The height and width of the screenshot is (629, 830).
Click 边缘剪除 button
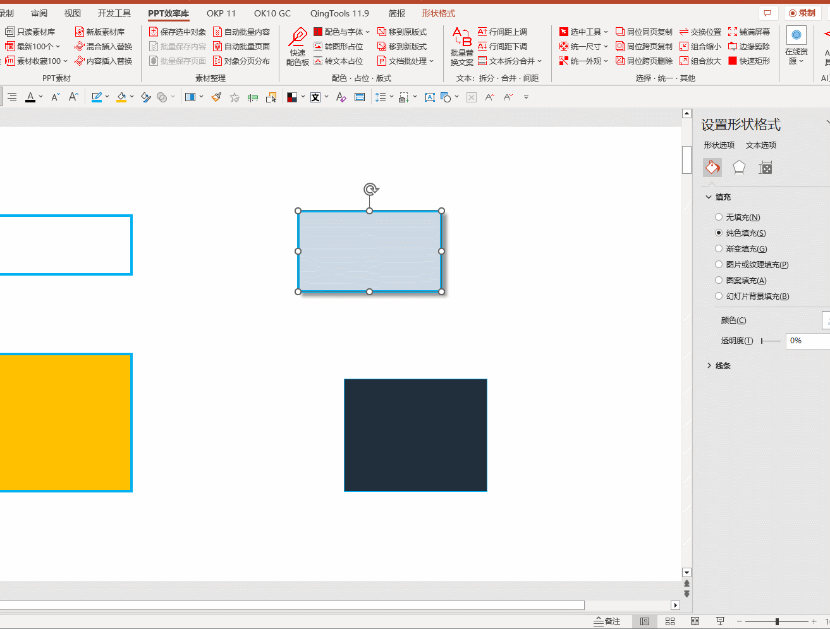(749, 46)
